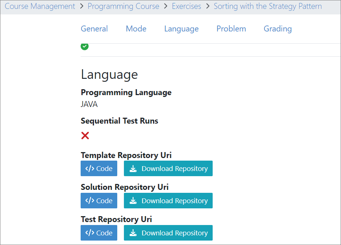Click the code icon on the Template Repository Code button
This screenshot has height=245, width=341.
pyautogui.click(x=91, y=168)
